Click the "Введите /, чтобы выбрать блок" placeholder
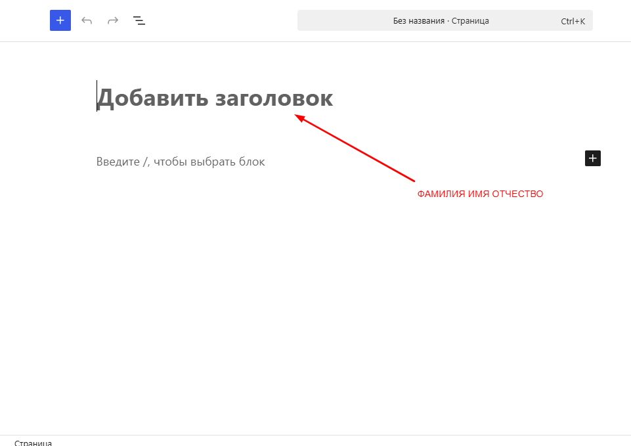Viewport: 631px width, 446px height. 181,161
